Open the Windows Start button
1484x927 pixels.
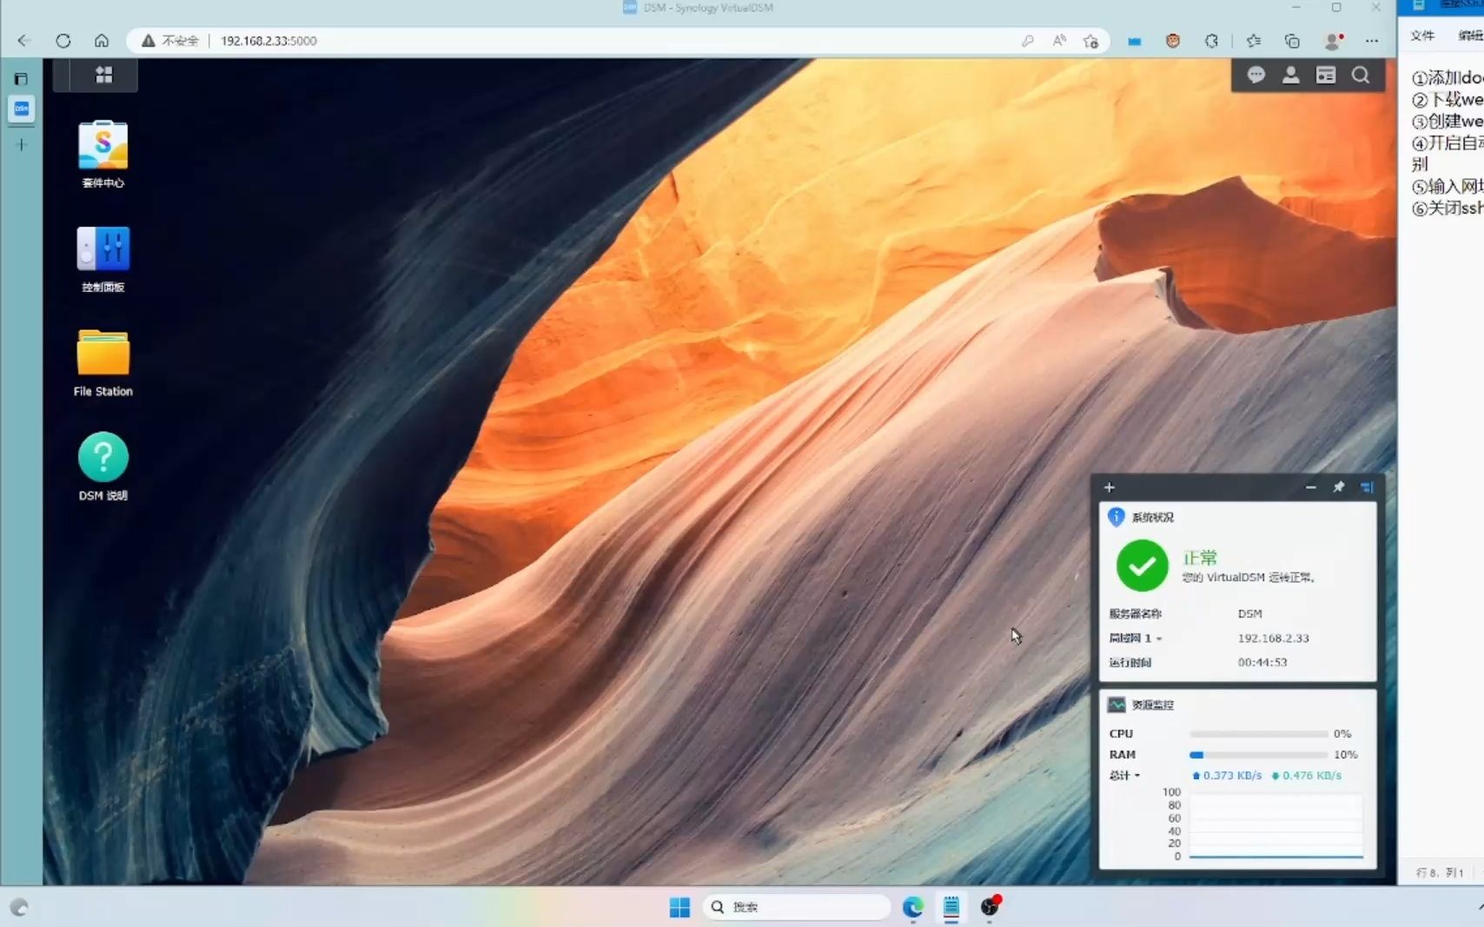click(679, 907)
